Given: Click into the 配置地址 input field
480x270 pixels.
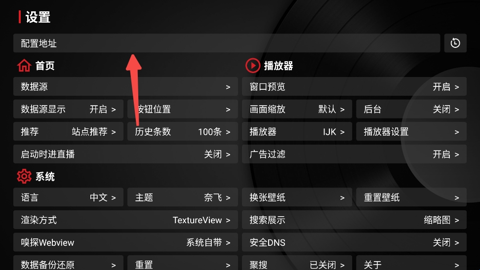Looking at the screenshot, I should click(227, 43).
